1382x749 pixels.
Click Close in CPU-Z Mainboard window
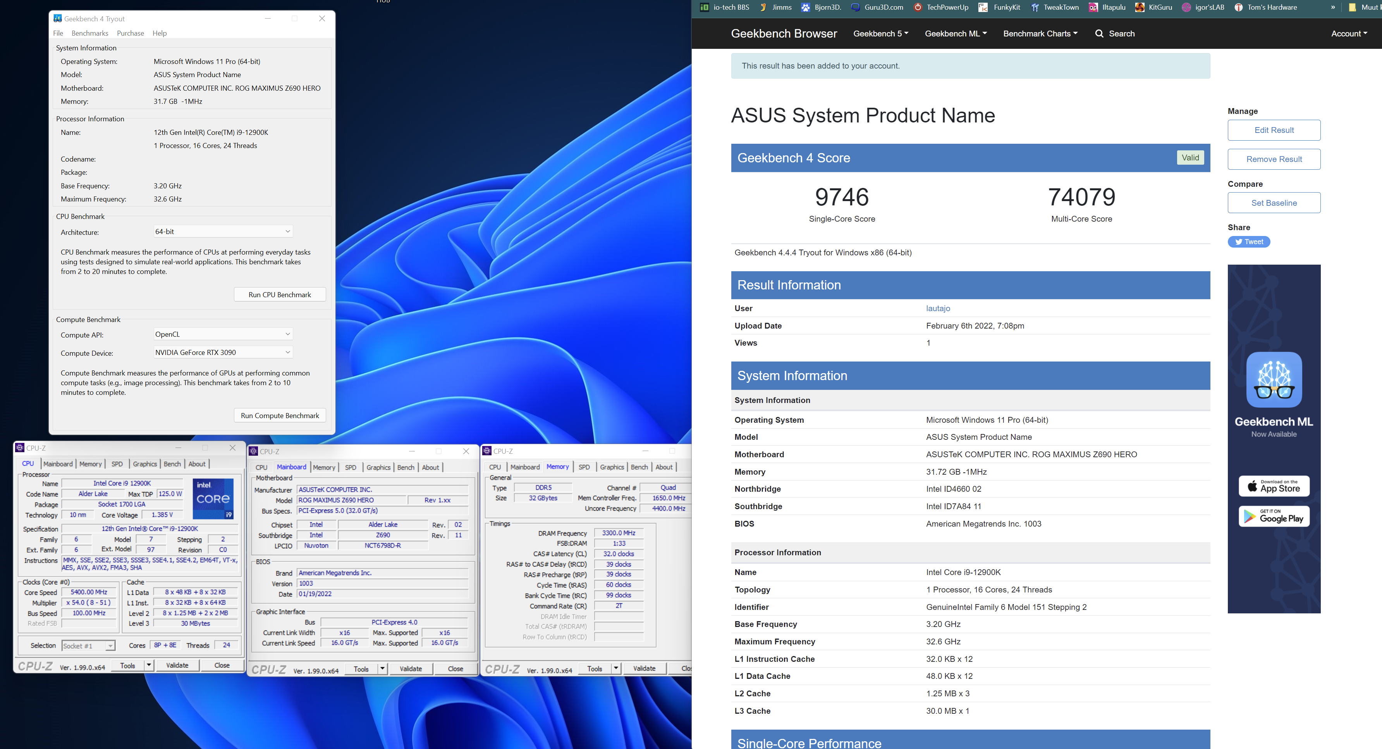(x=456, y=668)
